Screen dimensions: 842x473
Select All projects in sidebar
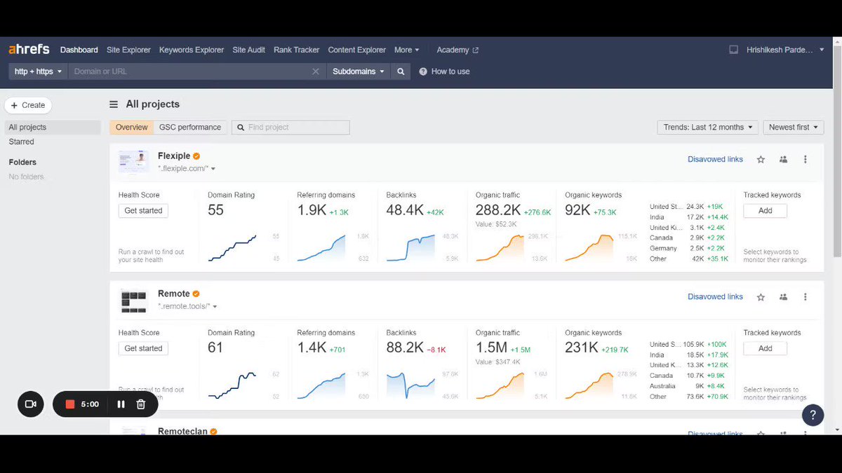point(53,128)
